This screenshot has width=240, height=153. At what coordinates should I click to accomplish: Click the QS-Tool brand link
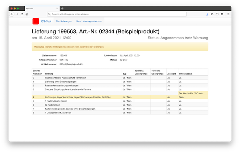coord(46,21)
